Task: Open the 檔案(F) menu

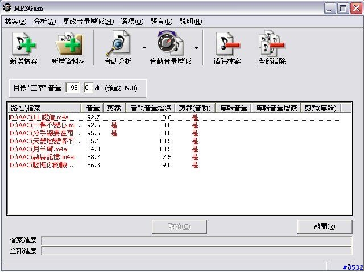Action: tap(15, 22)
